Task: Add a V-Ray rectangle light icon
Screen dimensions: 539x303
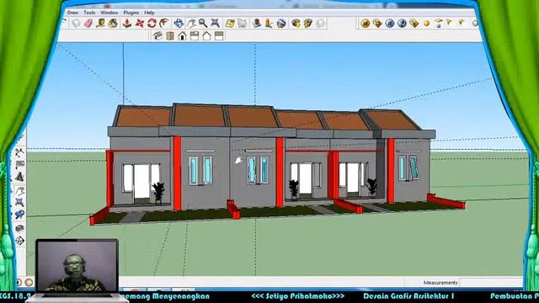Action: click(439, 24)
